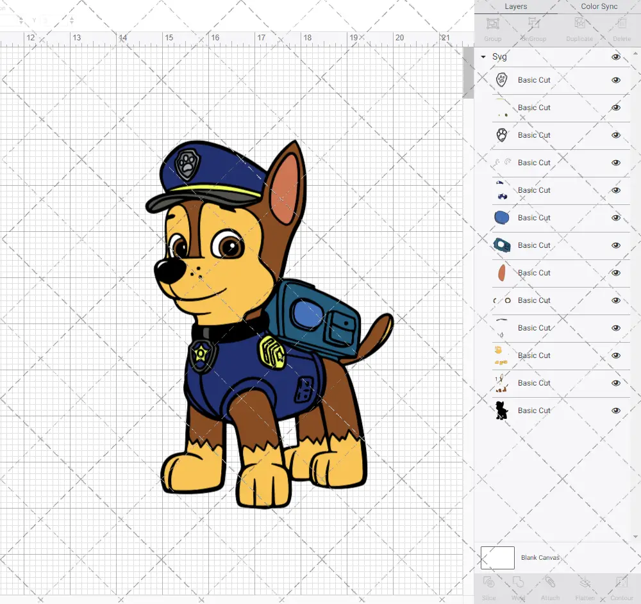Hide the black silhouette Basic Cut layer
The height and width of the screenshot is (604, 641).
(615, 411)
